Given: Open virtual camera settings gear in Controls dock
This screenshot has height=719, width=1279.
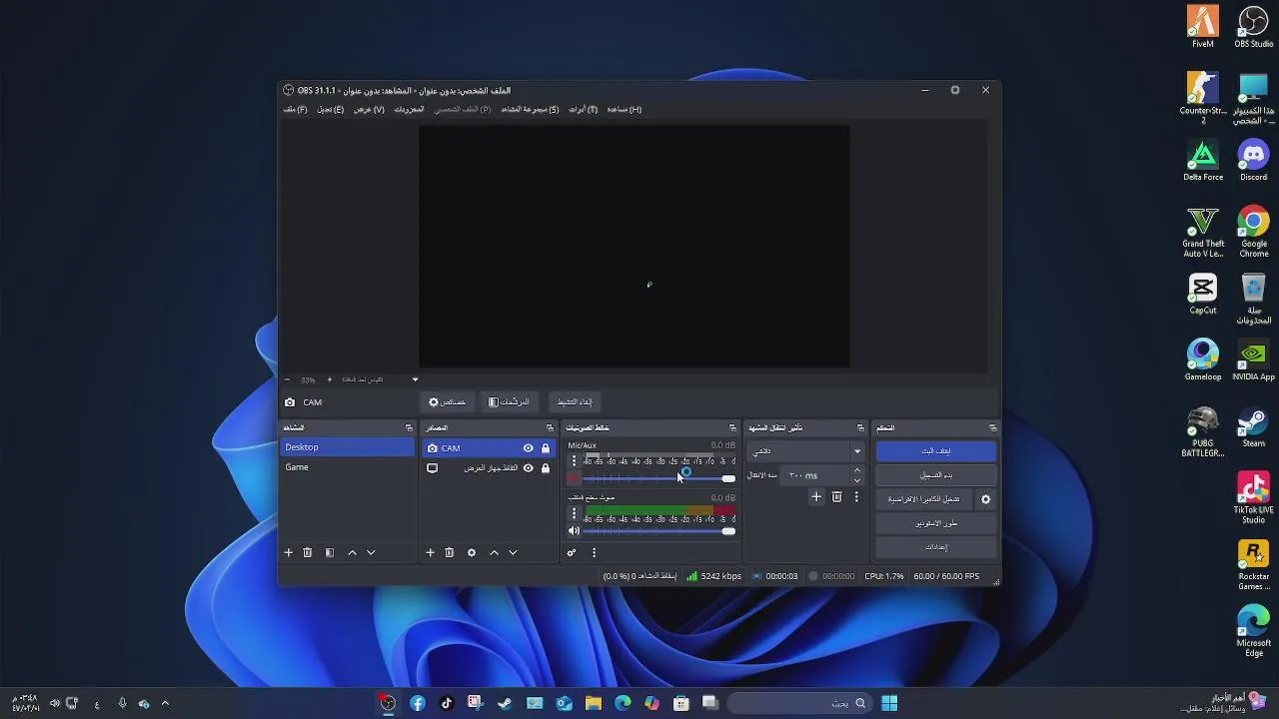Looking at the screenshot, I should [x=985, y=499].
